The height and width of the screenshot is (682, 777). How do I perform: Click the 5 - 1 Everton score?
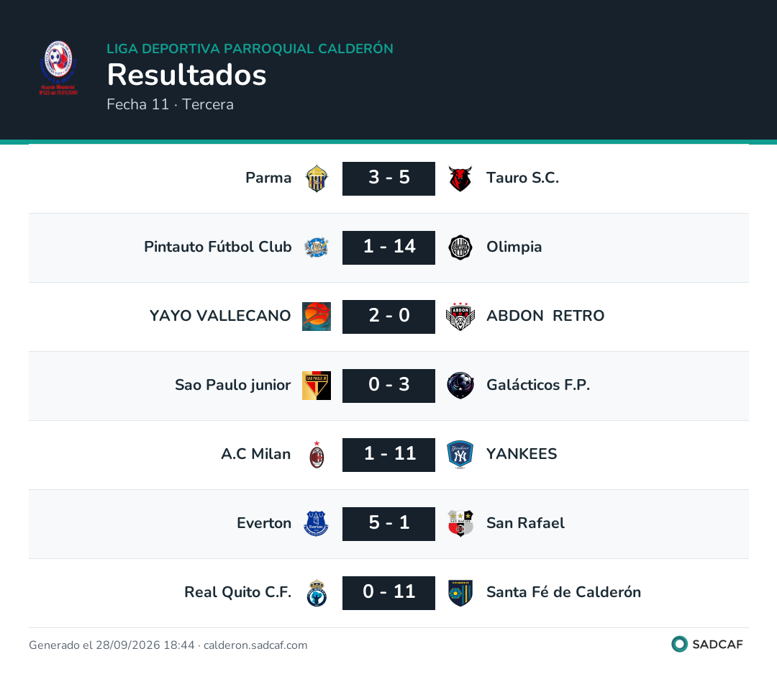point(389,524)
